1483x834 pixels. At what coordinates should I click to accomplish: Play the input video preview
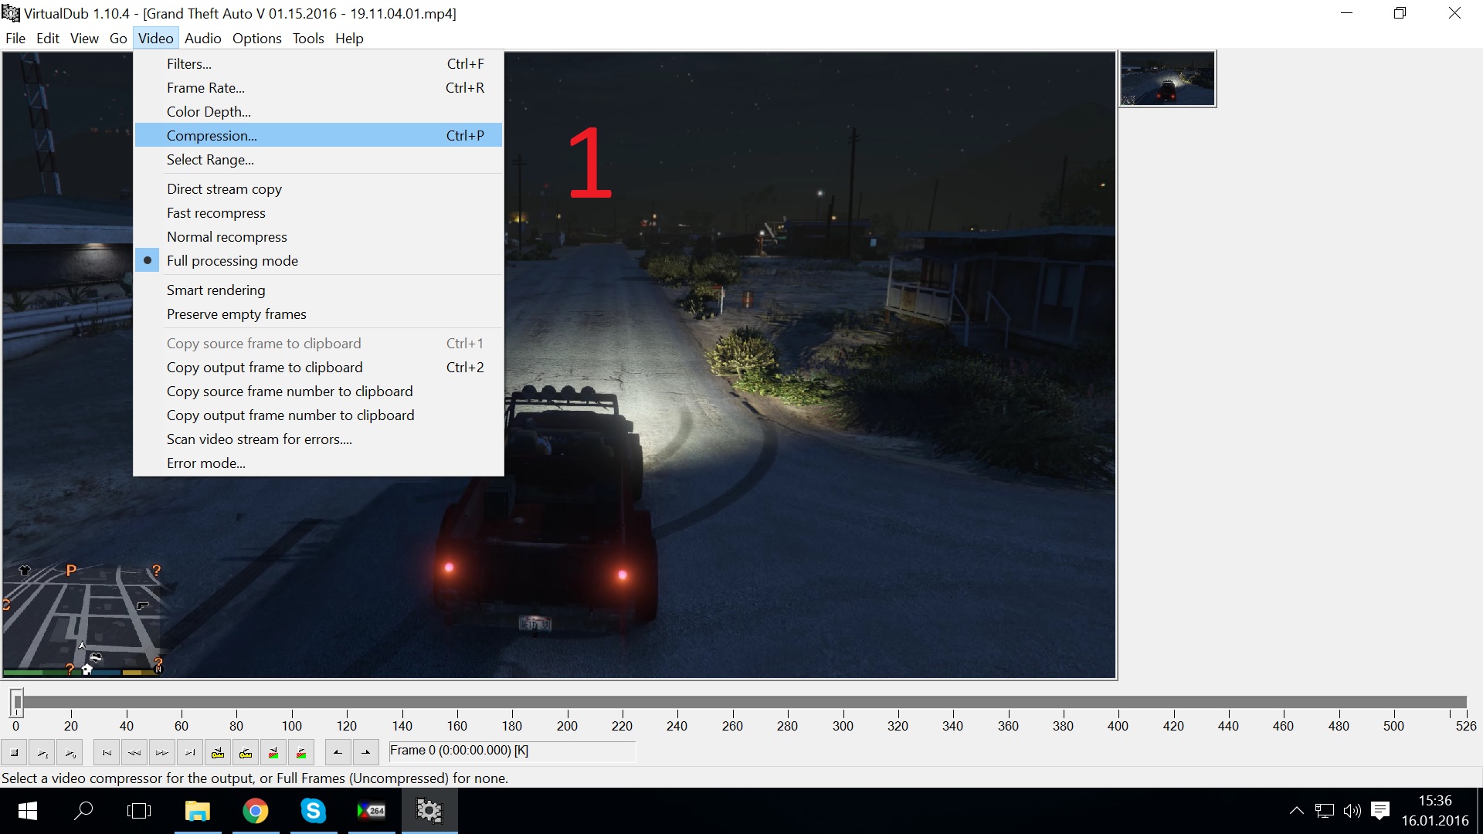pos(43,752)
